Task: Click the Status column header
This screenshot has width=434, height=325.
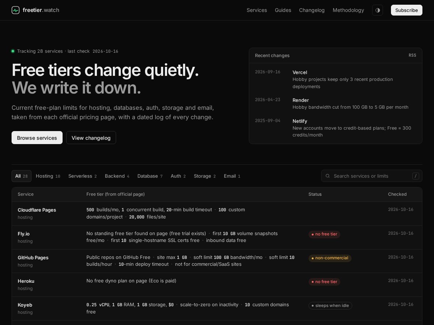Action: coord(315,194)
